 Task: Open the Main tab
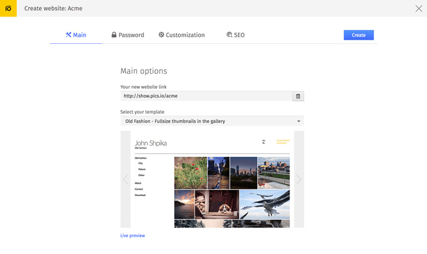pyautogui.click(x=76, y=35)
